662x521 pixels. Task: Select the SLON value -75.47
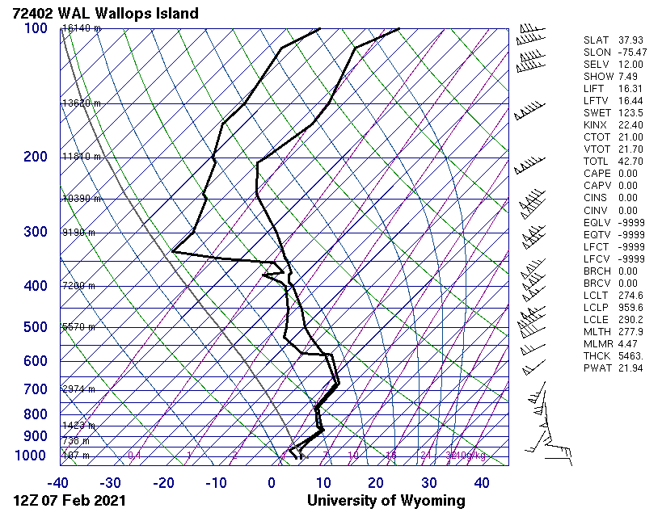[x=632, y=53]
